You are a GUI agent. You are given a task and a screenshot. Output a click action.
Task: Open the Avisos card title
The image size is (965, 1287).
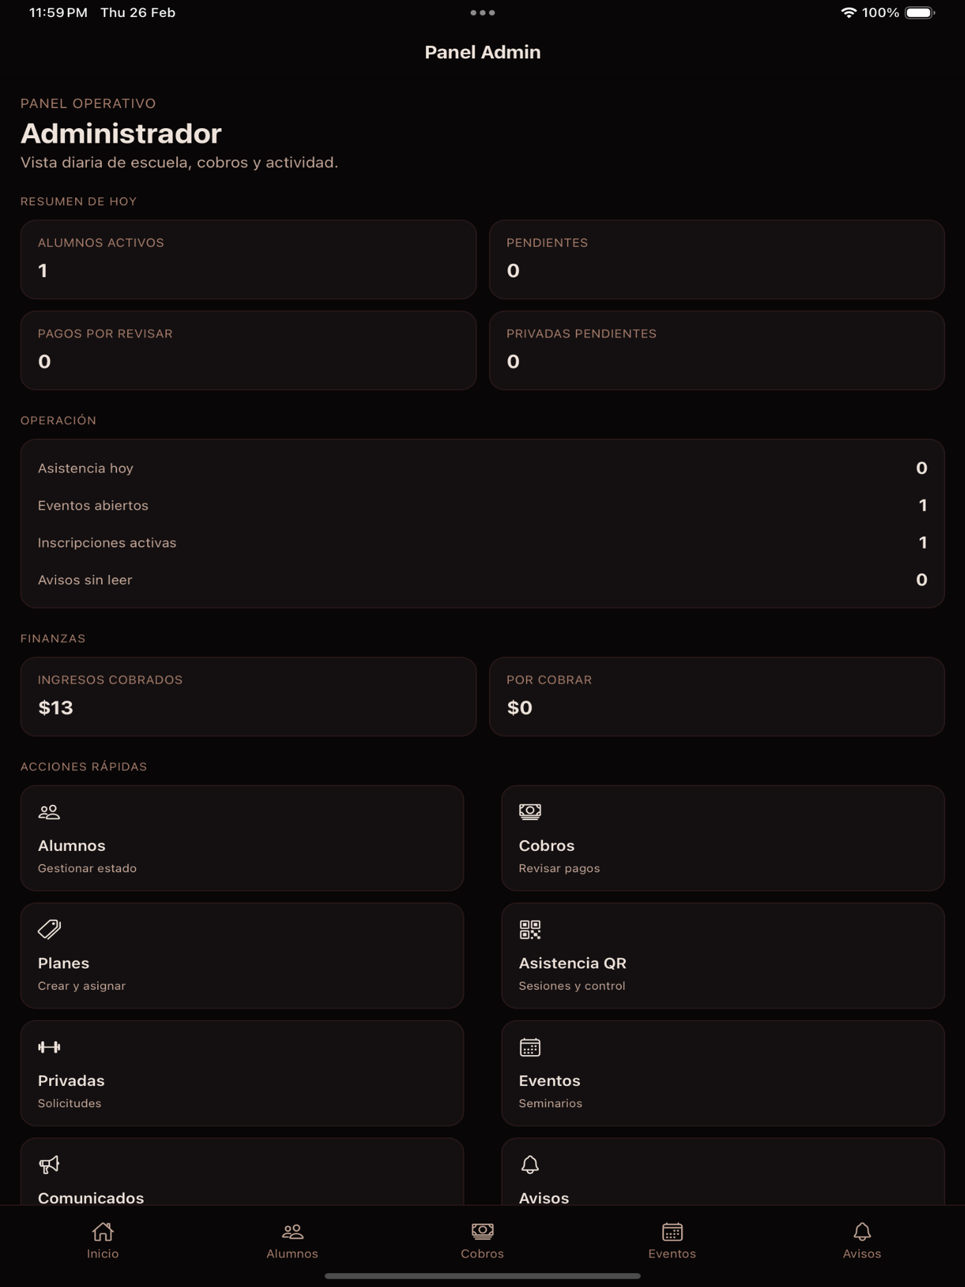pos(544,1198)
